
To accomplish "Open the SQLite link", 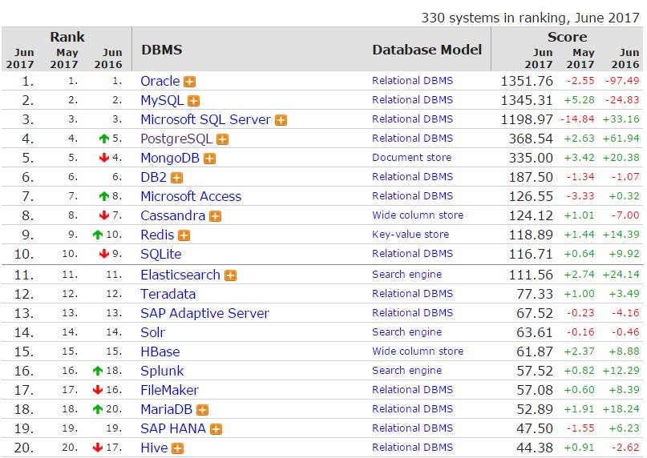I will [x=161, y=254].
